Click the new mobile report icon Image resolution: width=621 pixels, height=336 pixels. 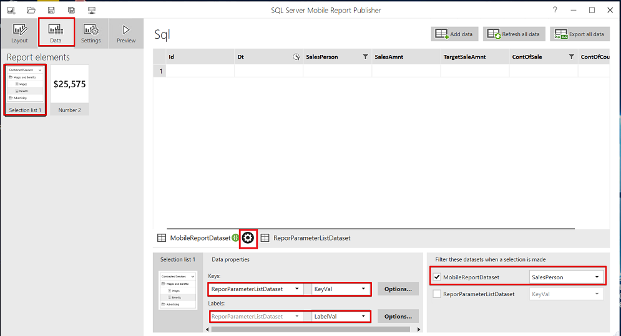point(11,11)
